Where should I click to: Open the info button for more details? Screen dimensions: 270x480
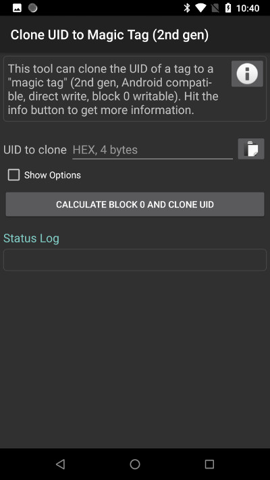tap(247, 74)
